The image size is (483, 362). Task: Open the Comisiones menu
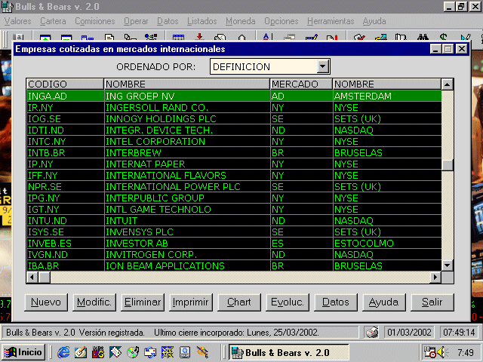tap(95, 21)
